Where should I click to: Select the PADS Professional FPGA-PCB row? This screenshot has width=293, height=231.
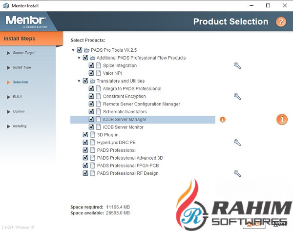(x=128, y=166)
